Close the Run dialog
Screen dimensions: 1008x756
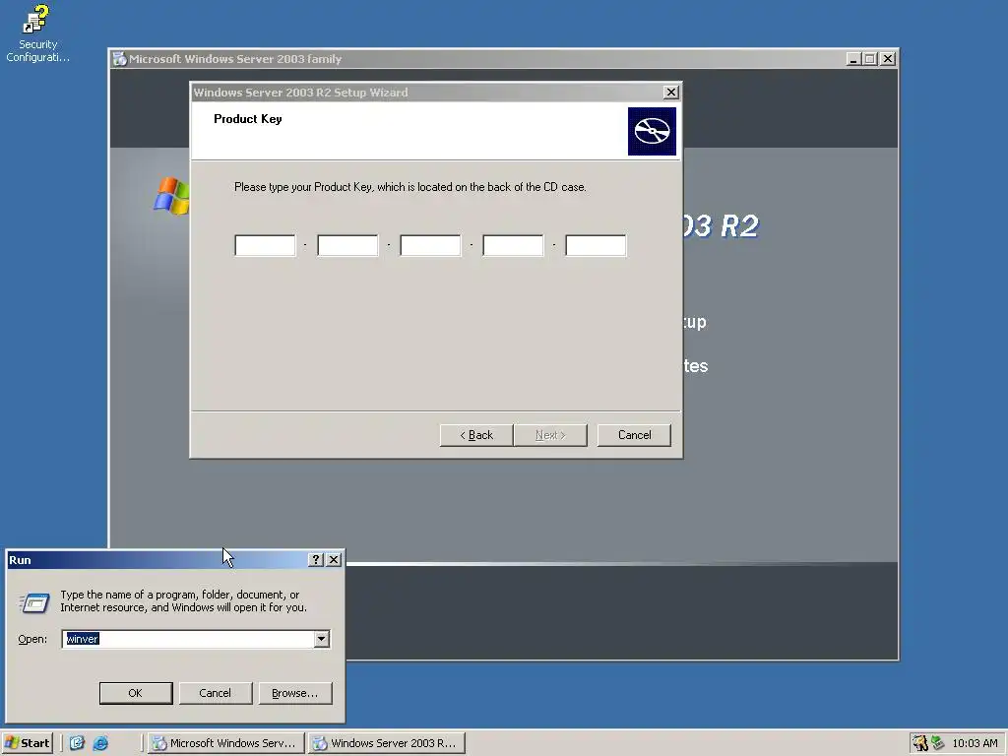pos(334,560)
